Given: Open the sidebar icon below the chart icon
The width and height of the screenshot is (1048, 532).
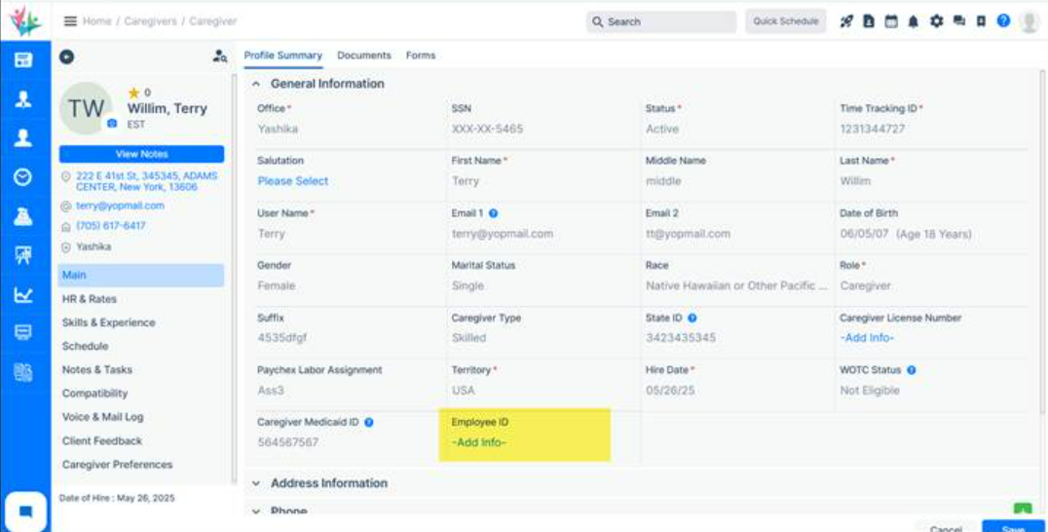Looking at the screenshot, I should [x=23, y=333].
